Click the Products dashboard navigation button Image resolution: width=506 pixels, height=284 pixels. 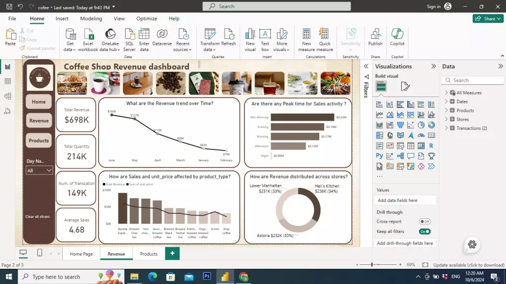coord(39,140)
